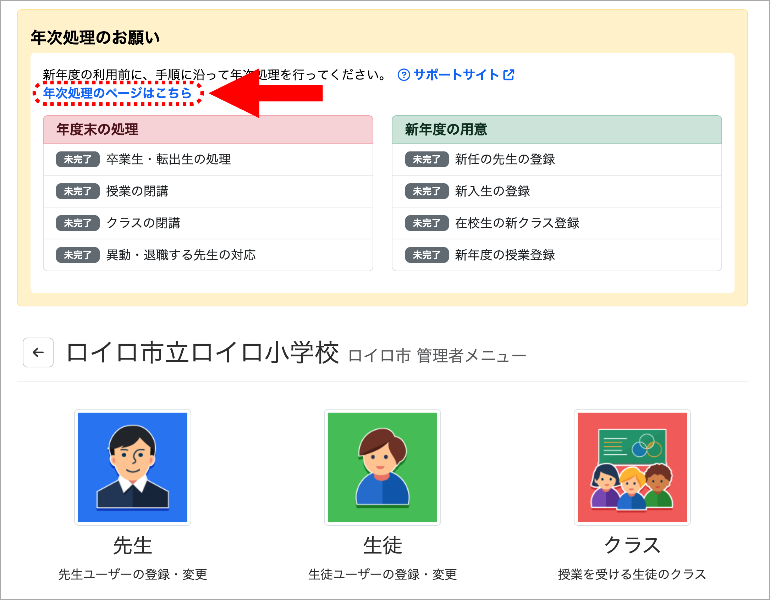Click the external link icon beside サポートサイト

click(509, 75)
